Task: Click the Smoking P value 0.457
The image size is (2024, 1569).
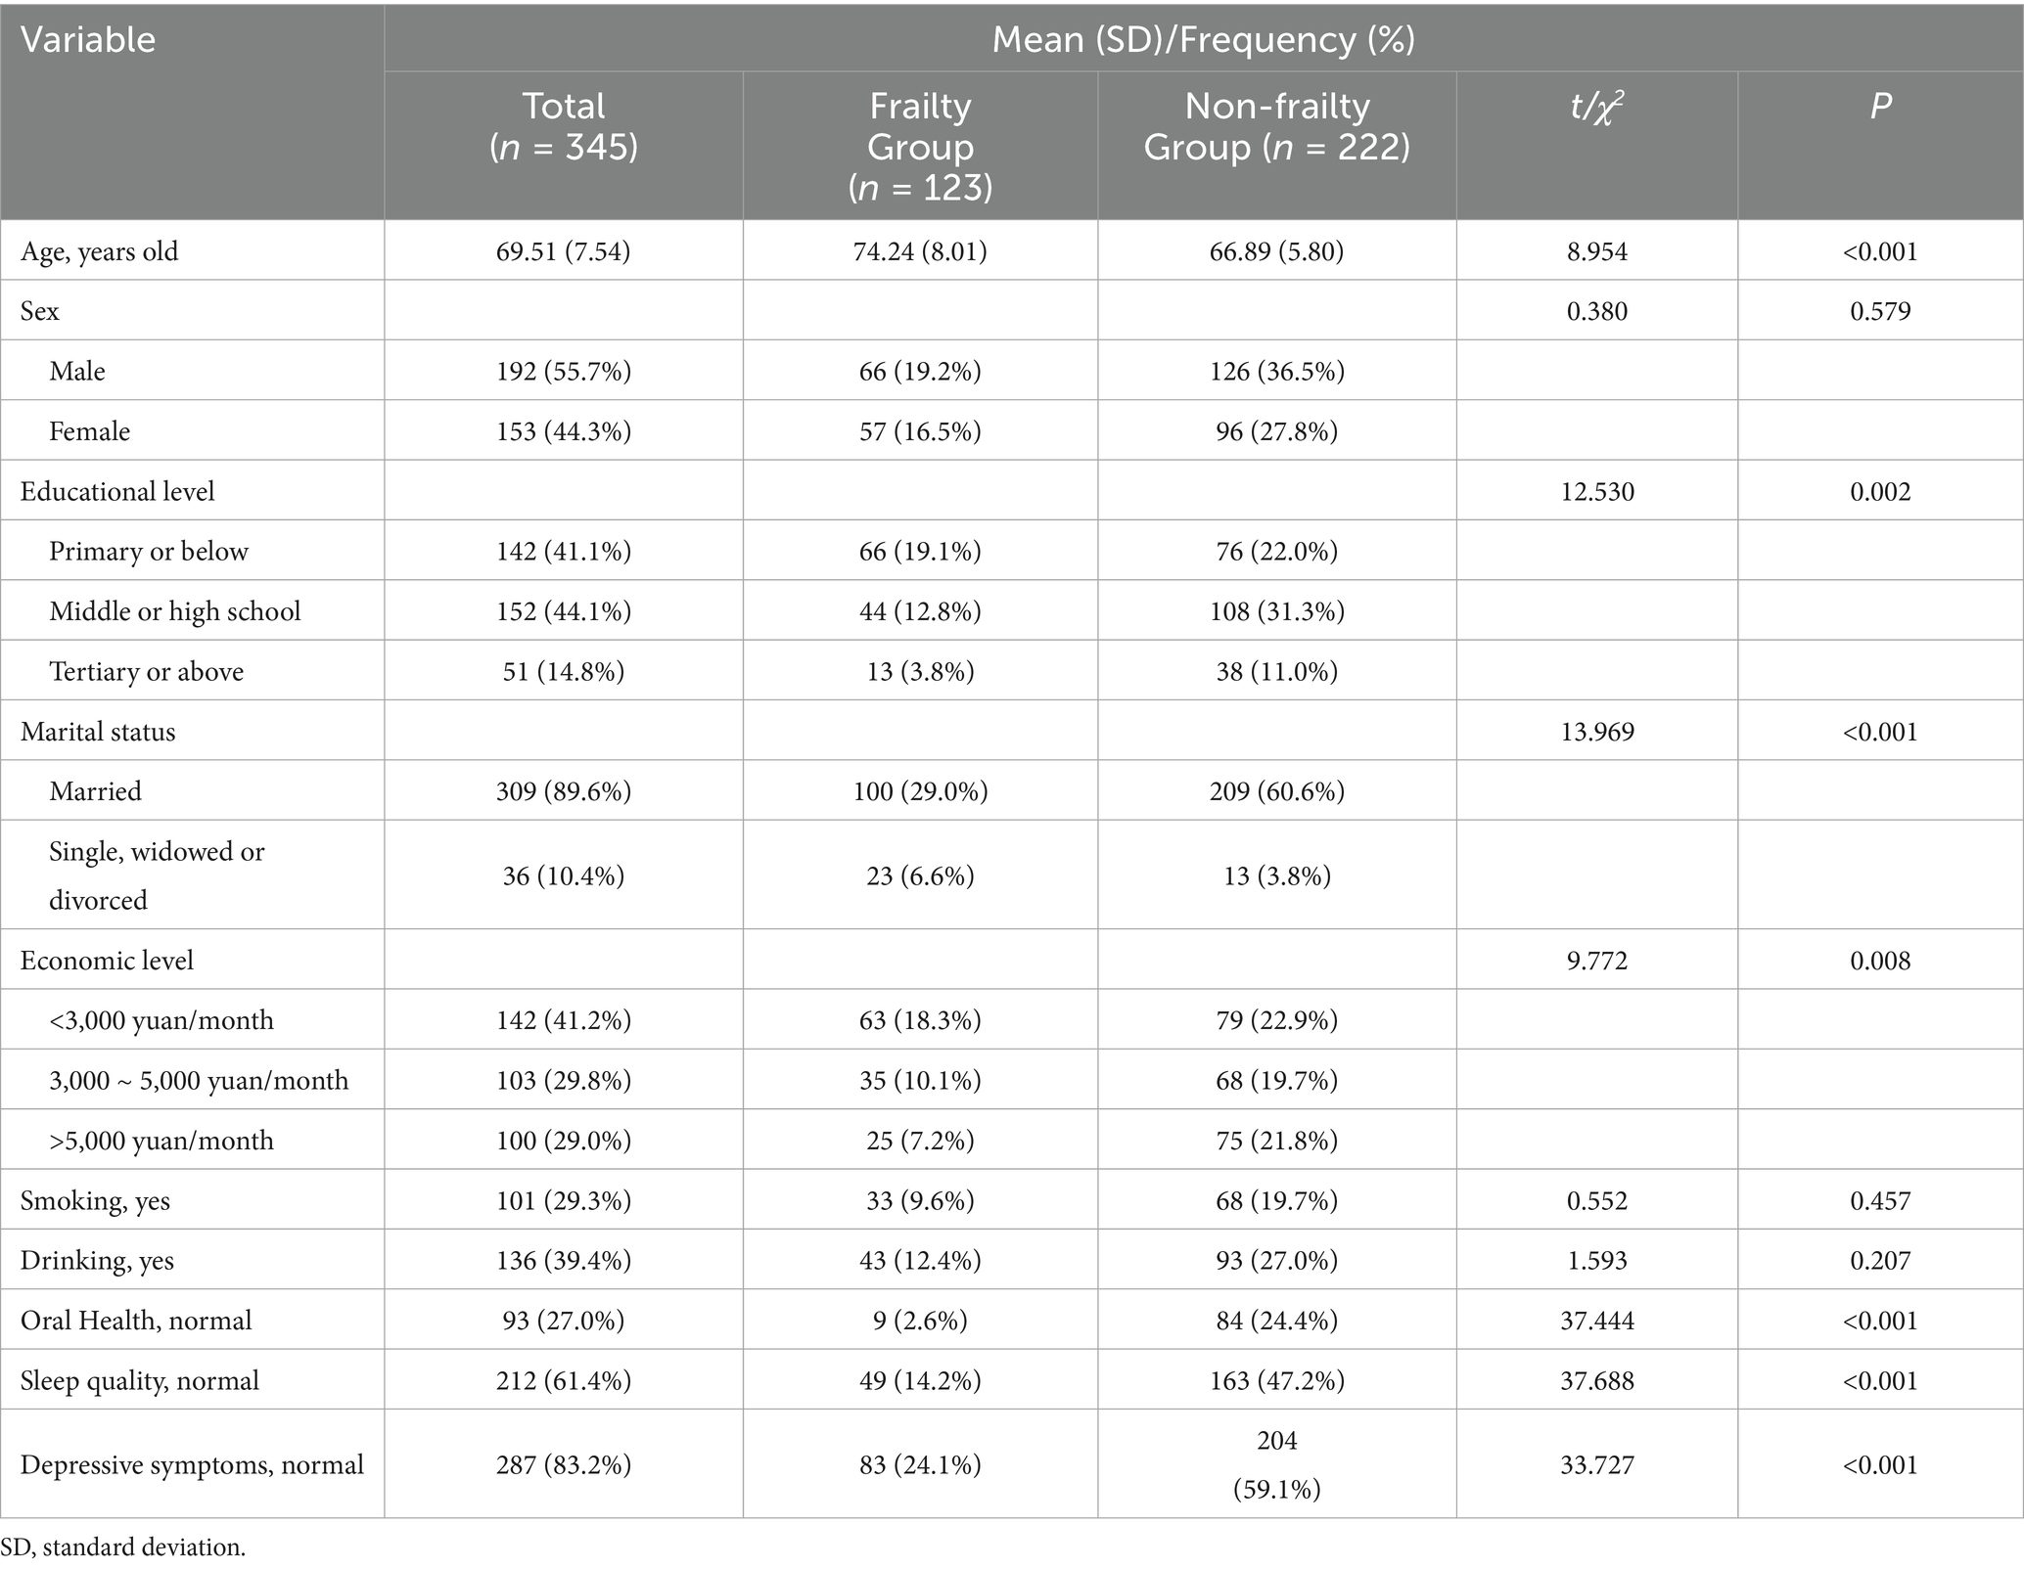Action: [x=1880, y=1200]
